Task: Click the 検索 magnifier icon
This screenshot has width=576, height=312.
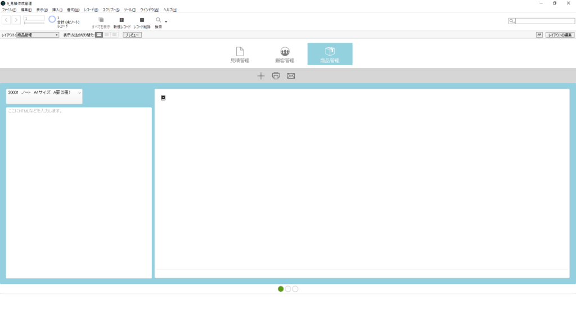Action: [x=158, y=20]
